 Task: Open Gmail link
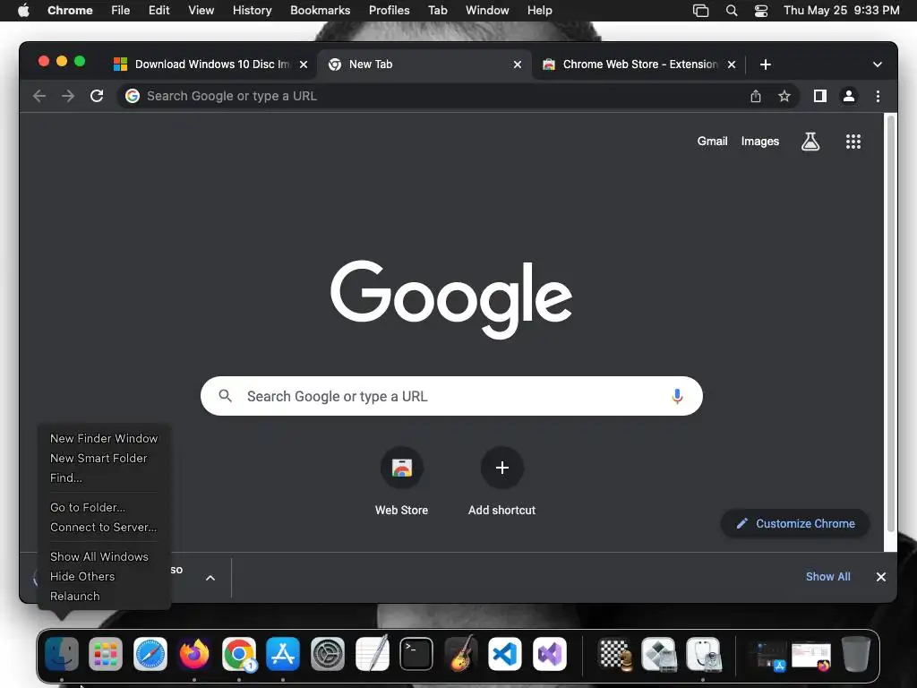point(712,141)
